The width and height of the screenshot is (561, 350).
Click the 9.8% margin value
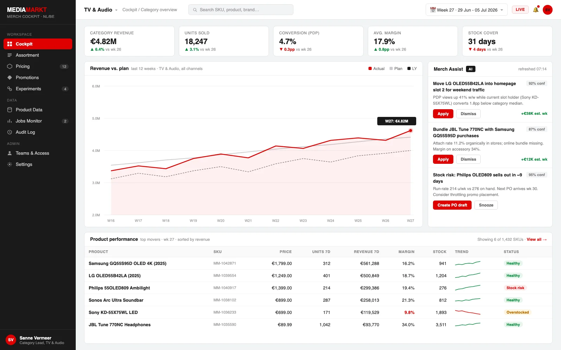click(409, 312)
